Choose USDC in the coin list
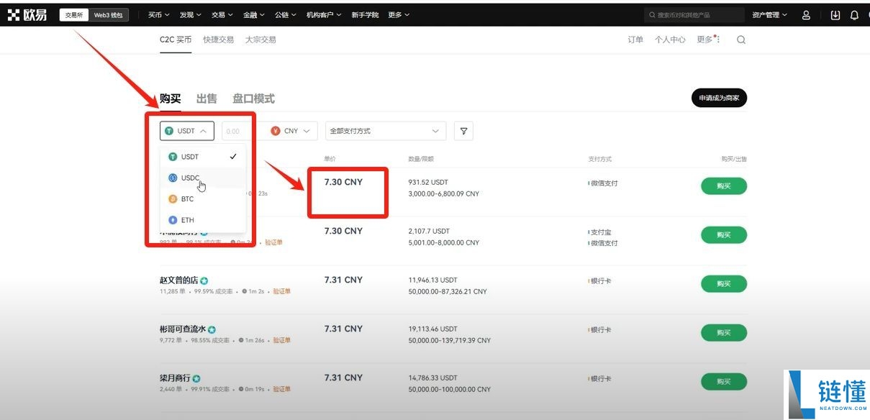 point(203,178)
